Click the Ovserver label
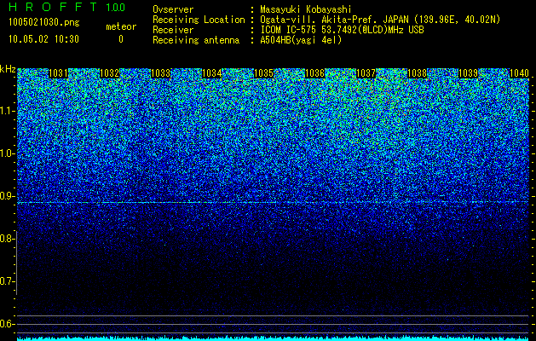The width and height of the screenshot is (536, 341). point(173,9)
